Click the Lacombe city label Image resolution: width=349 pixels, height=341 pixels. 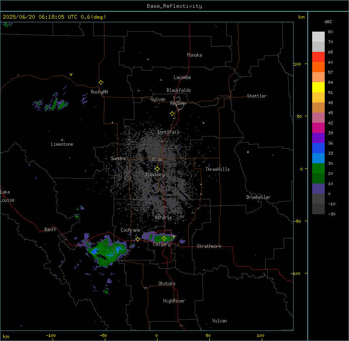182,77
